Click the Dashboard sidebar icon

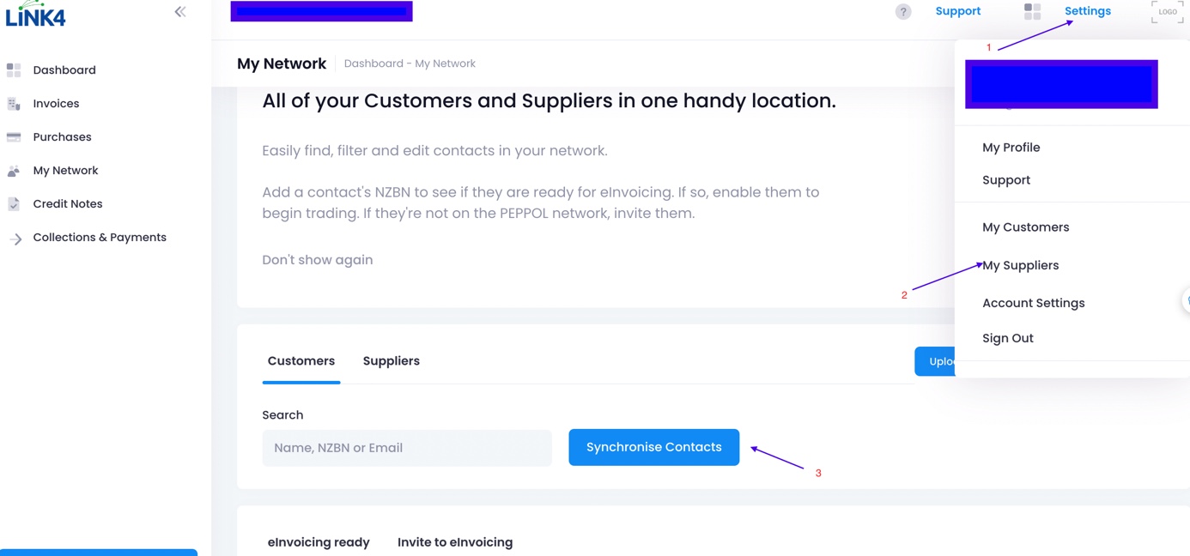pyautogui.click(x=14, y=69)
